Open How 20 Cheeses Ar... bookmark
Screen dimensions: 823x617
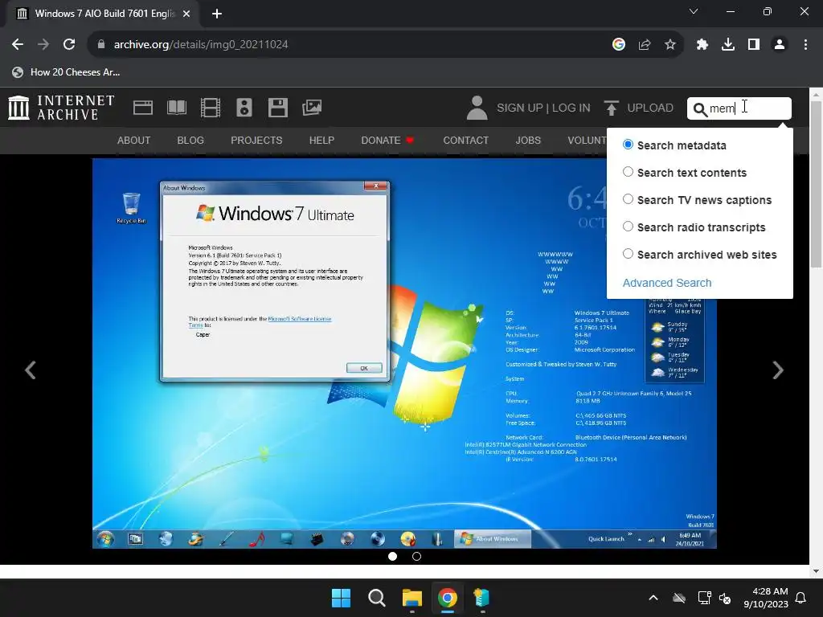point(67,72)
